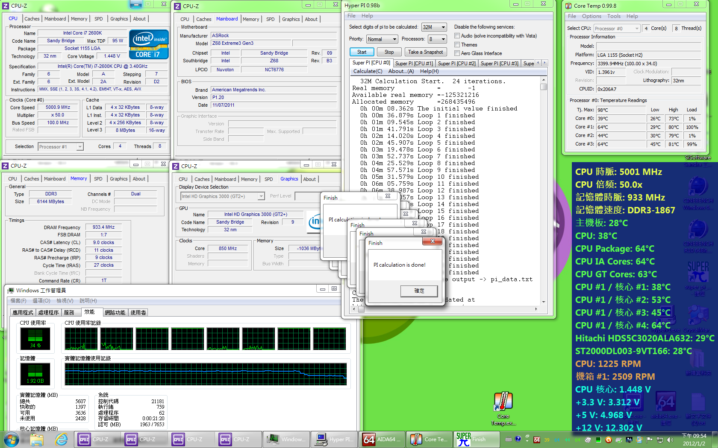The image size is (718, 448).
Task: Open the Options menu in Core Temp
Action: (591, 16)
